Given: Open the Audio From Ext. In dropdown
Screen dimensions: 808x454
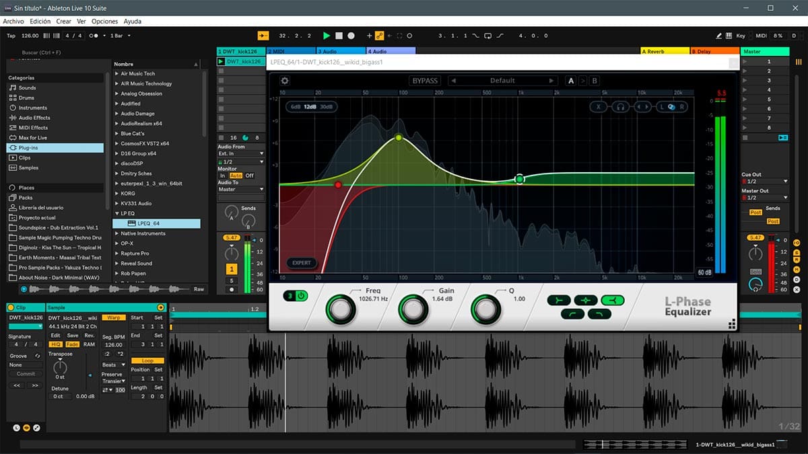Looking at the screenshot, I should (x=240, y=154).
